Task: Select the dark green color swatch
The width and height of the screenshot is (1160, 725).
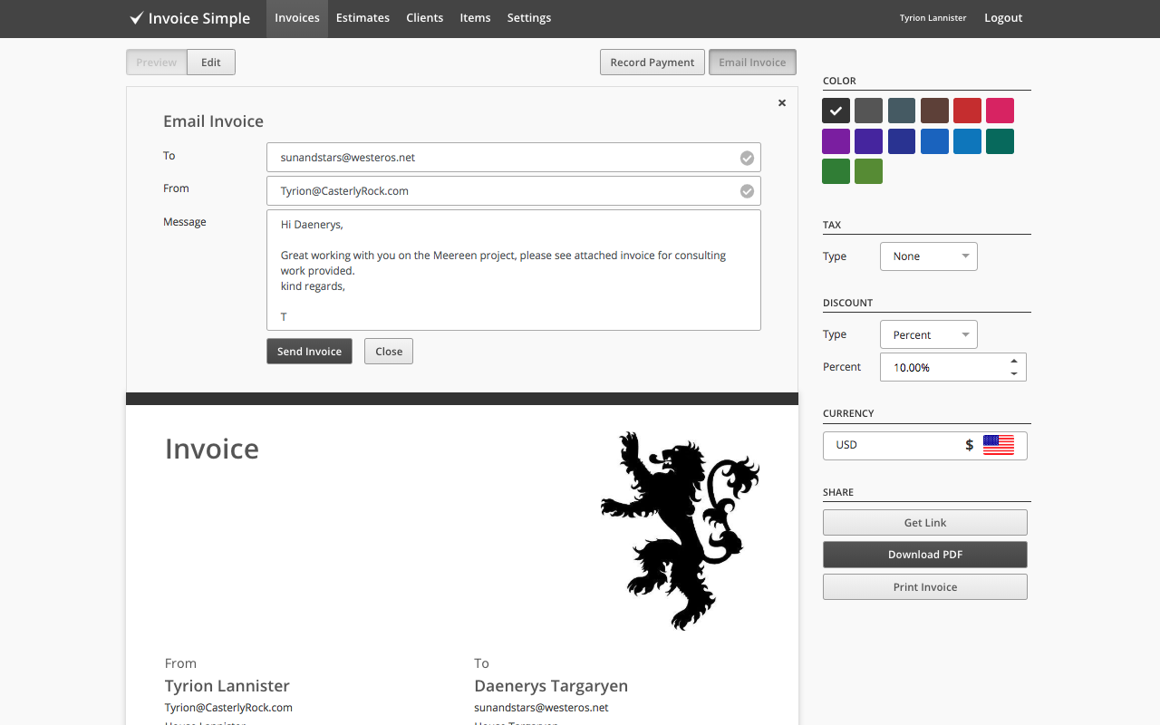Action: (x=836, y=171)
